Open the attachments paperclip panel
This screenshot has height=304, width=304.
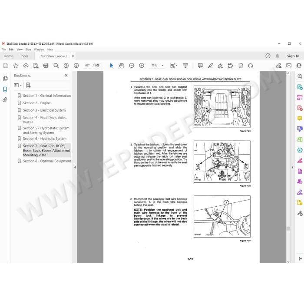point(5,100)
